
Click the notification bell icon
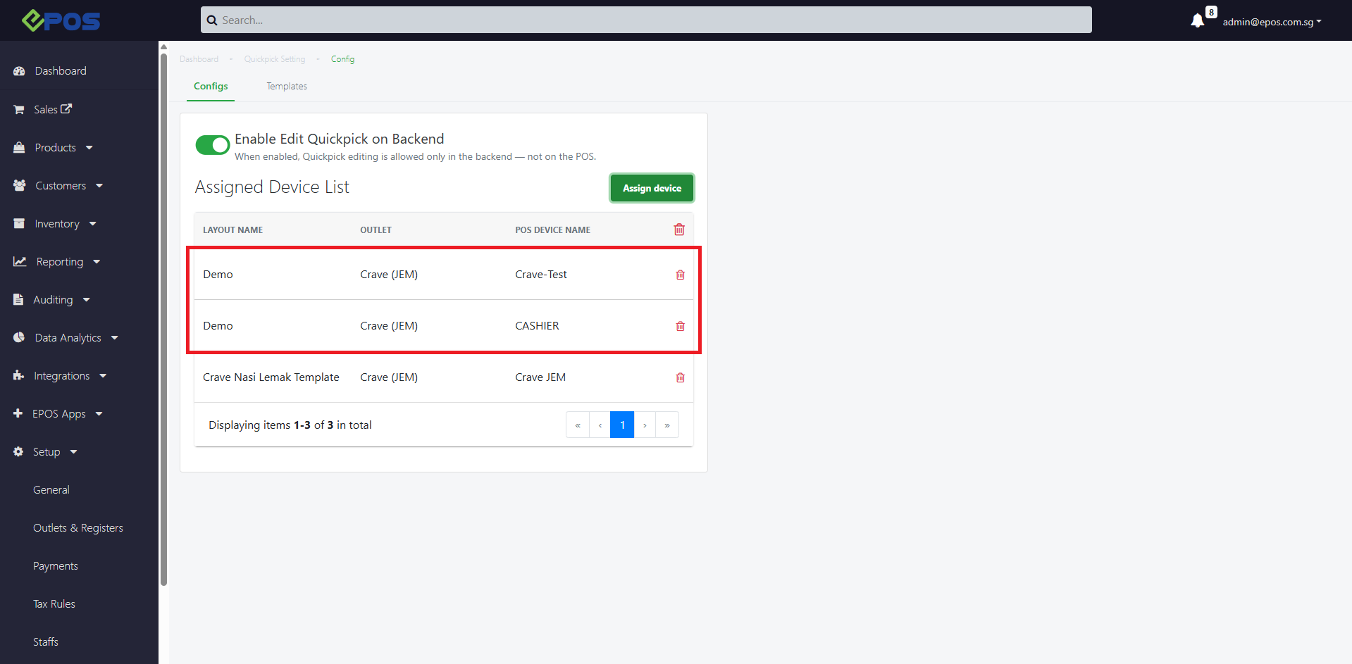[x=1197, y=21]
